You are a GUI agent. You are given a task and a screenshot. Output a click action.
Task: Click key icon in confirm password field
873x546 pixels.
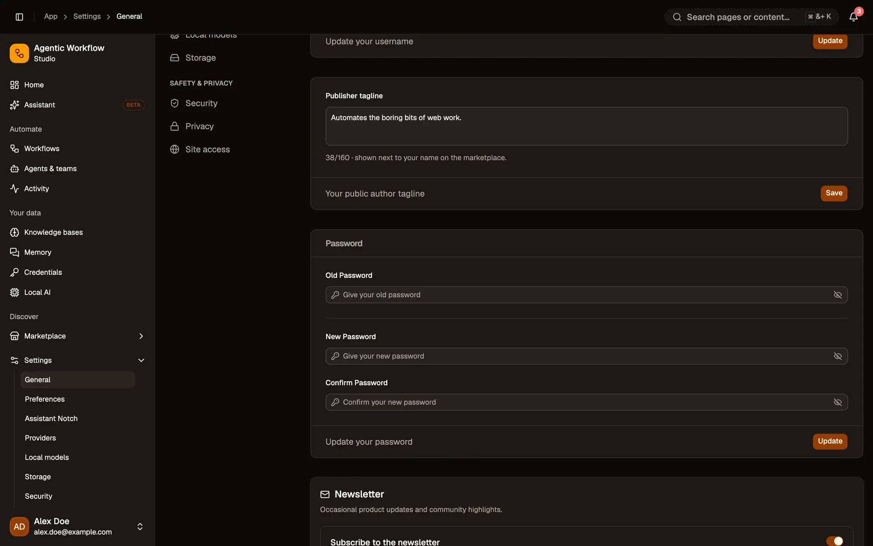pos(335,402)
